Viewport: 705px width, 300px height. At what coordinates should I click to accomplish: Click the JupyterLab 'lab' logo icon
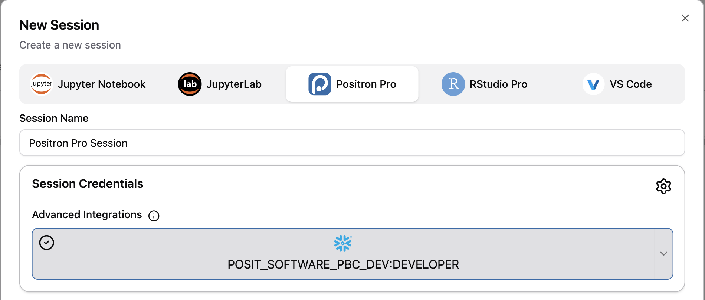[x=190, y=84]
